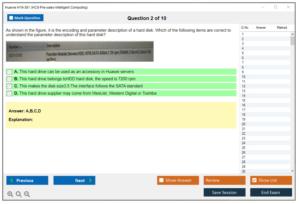Select question 25 row in list

tap(244, 148)
